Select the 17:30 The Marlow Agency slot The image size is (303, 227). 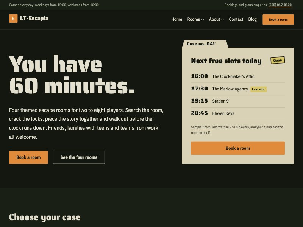(238, 89)
